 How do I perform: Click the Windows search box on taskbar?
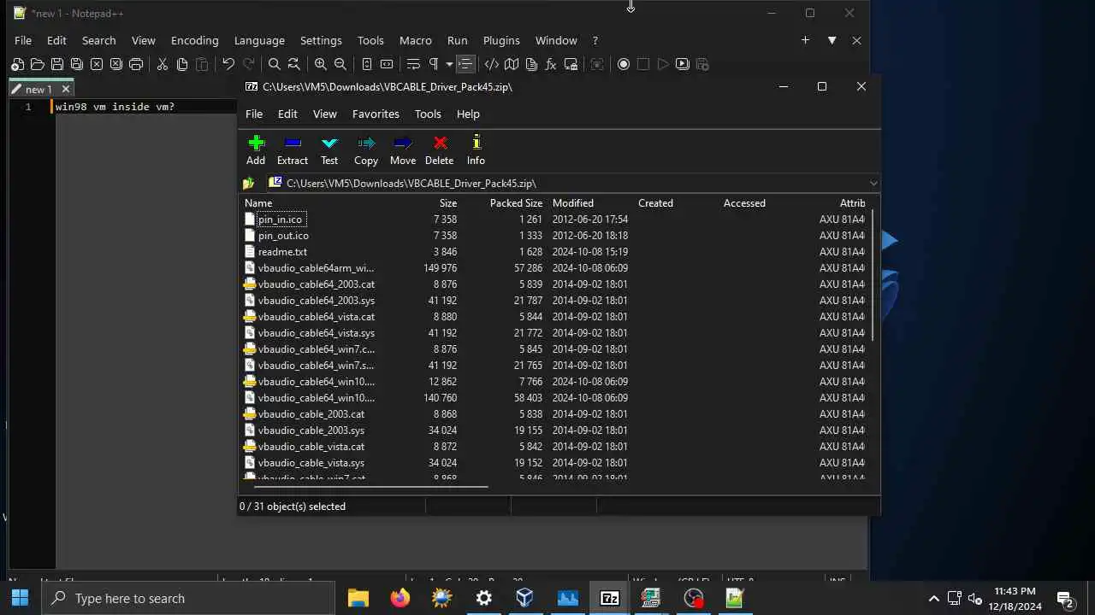point(187,598)
